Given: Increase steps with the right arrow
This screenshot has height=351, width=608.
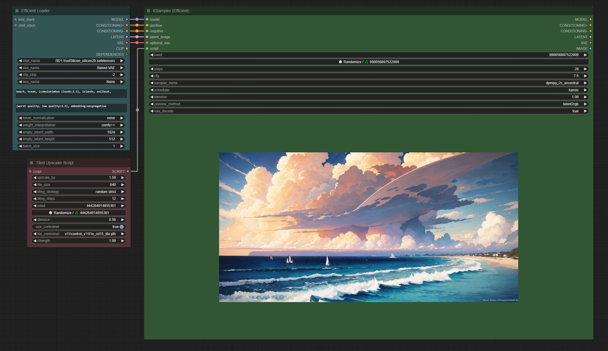Looking at the screenshot, I should pos(585,69).
